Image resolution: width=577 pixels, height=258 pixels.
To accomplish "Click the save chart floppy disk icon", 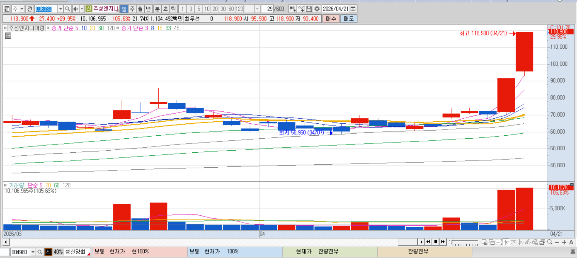I will point(309,9).
